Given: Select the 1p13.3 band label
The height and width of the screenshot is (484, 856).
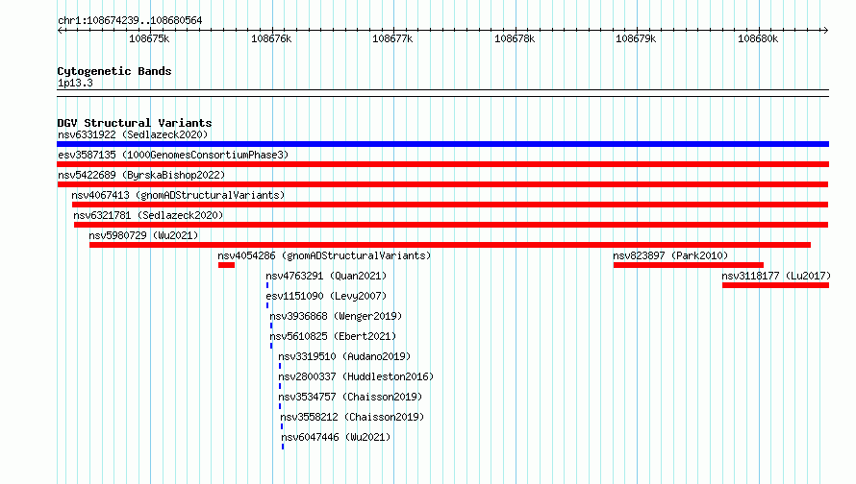Looking at the screenshot, I should pyautogui.click(x=75, y=84).
